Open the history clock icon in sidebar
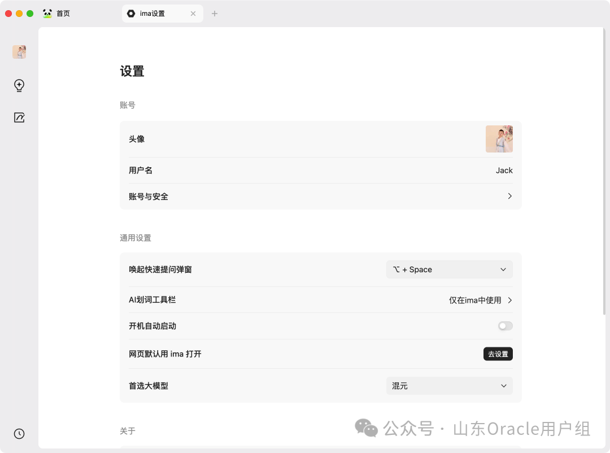Viewport: 610px width, 453px height. coord(19,434)
